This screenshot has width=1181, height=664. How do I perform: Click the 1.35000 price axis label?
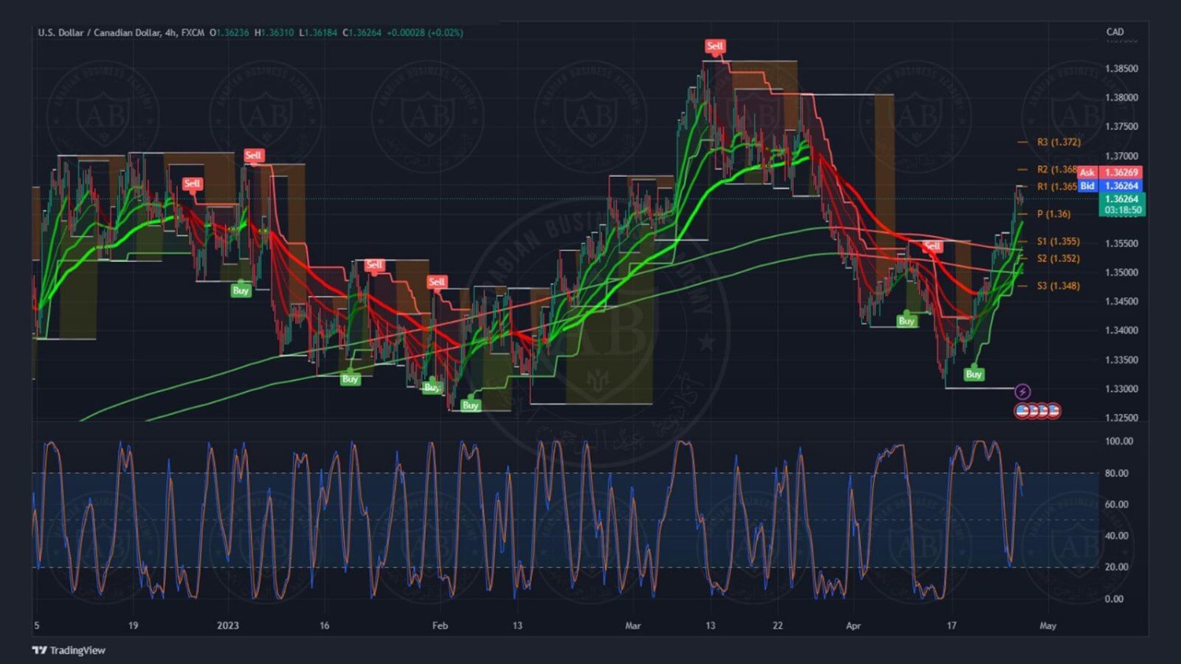tap(1121, 273)
